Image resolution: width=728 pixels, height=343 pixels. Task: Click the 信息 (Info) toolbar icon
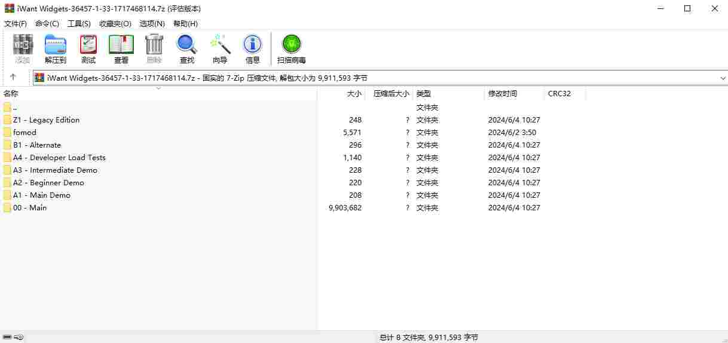click(253, 45)
